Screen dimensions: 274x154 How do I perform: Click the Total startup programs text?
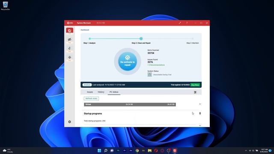95,121
